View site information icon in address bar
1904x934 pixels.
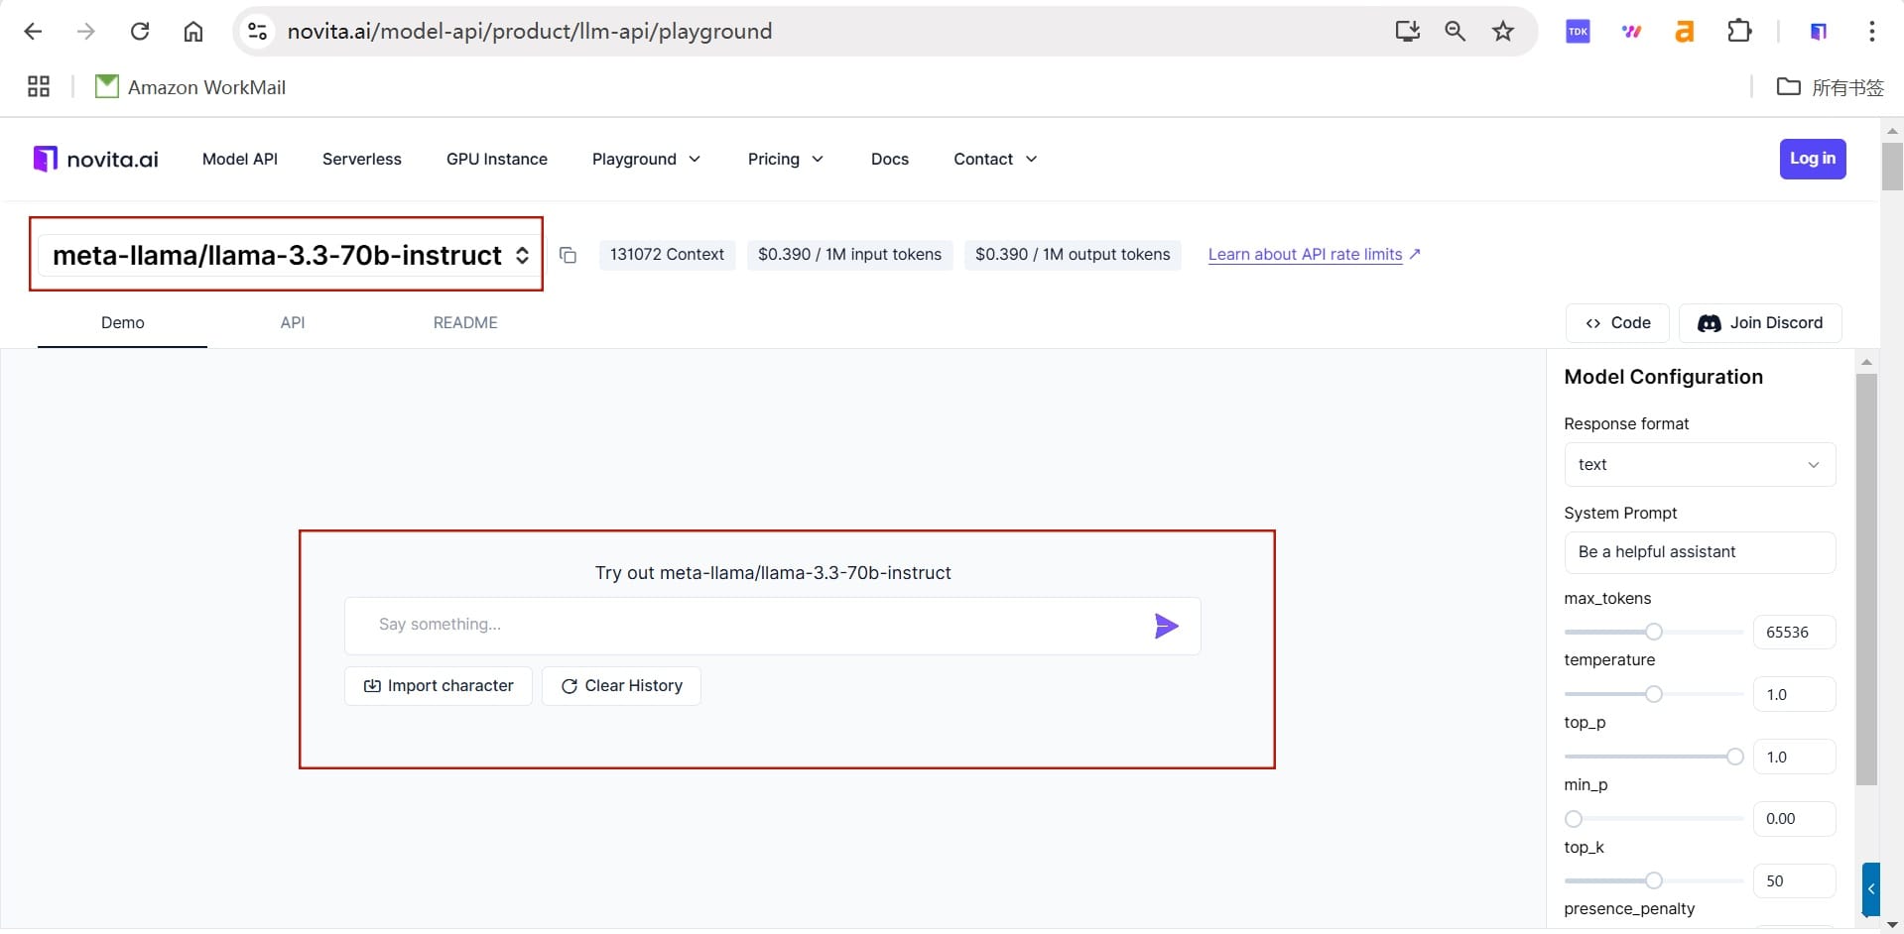pos(258,32)
